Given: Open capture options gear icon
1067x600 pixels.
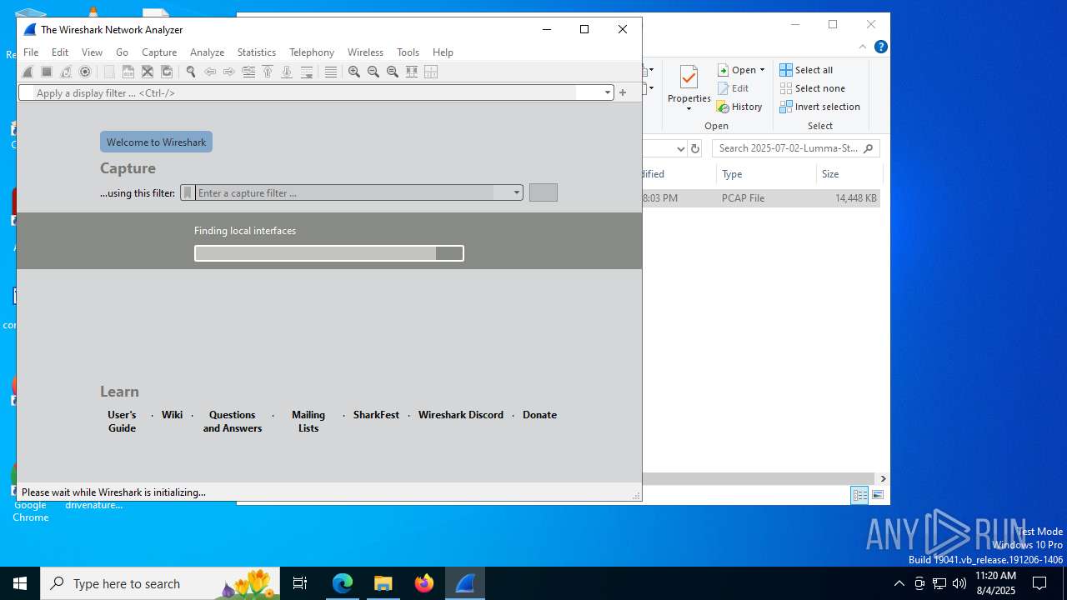Looking at the screenshot, I should click(85, 72).
